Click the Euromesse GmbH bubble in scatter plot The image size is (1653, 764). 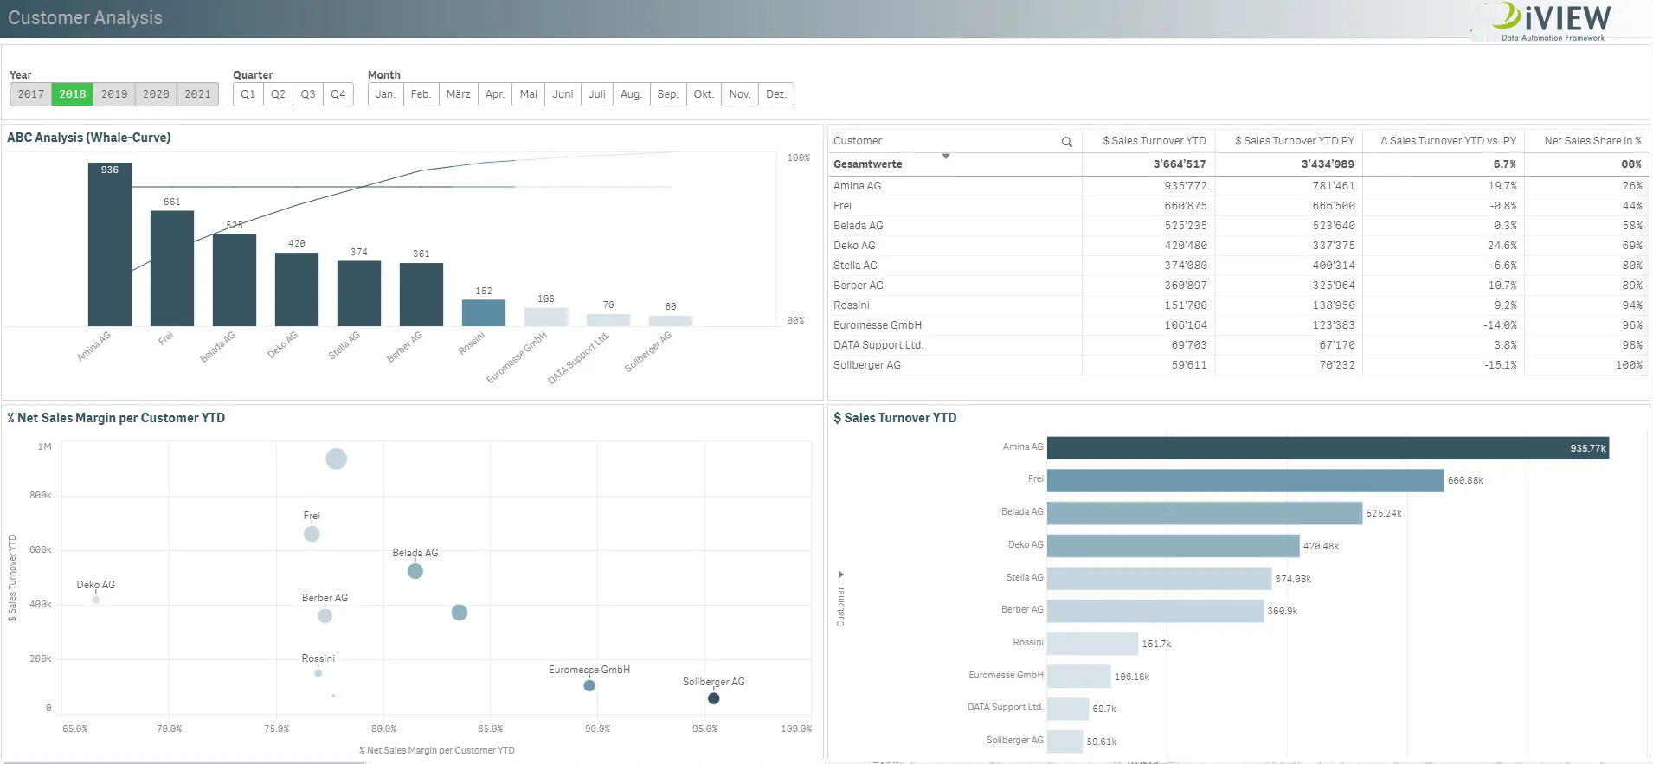(589, 685)
